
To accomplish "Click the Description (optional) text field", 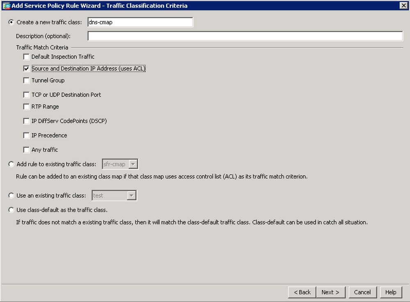I will pos(245,36).
